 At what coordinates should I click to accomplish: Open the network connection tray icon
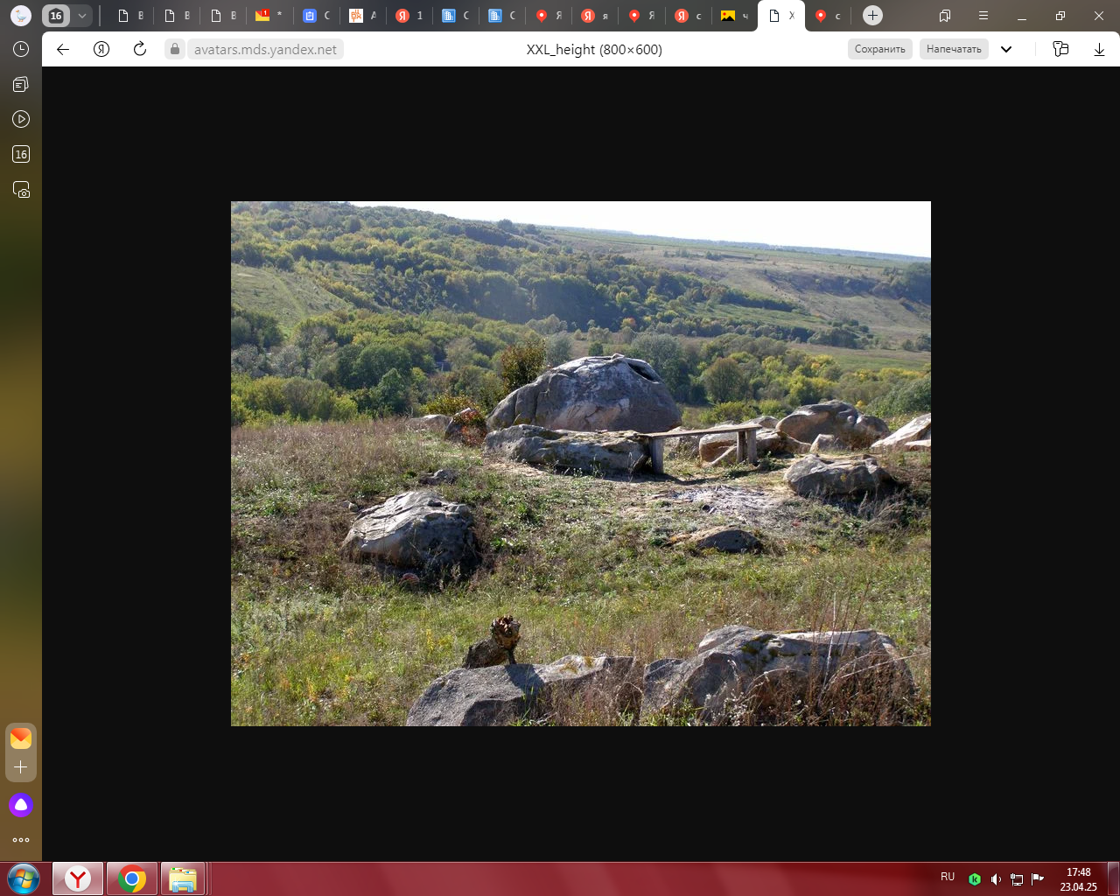point(1017,879)
